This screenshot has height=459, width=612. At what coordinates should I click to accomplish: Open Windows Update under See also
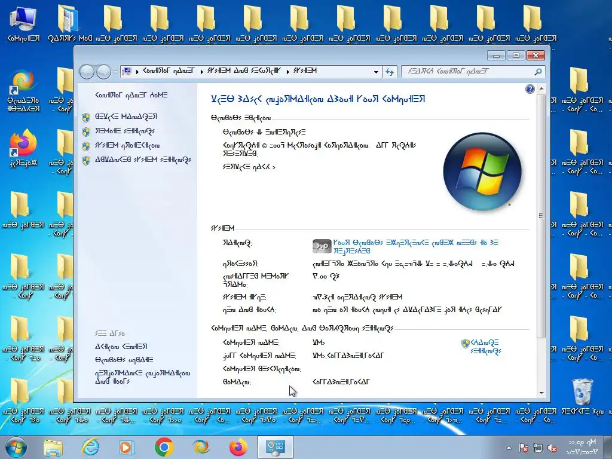tap(124, 360)
